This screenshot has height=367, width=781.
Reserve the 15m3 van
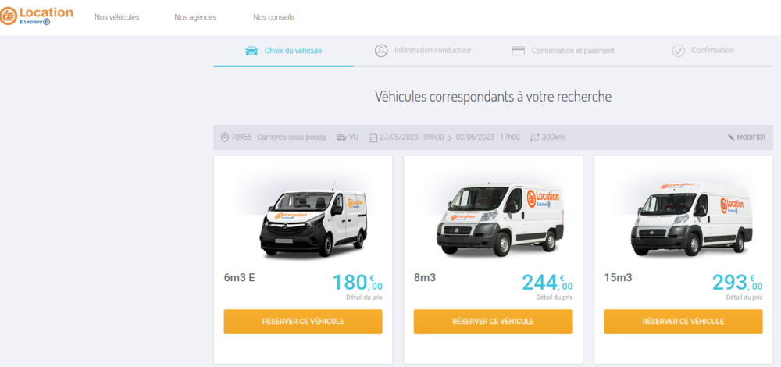point(683,322)
